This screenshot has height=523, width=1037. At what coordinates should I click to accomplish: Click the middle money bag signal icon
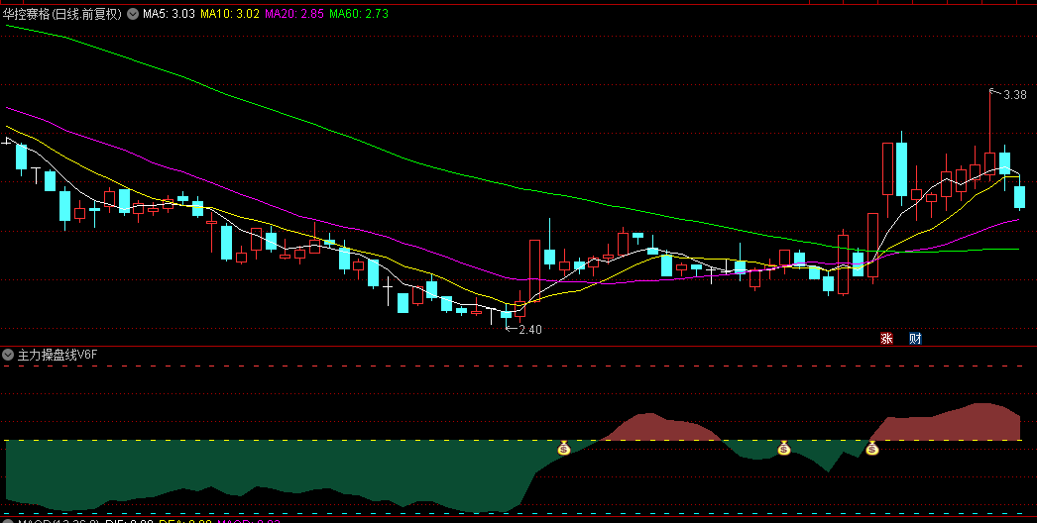[784, 449]
